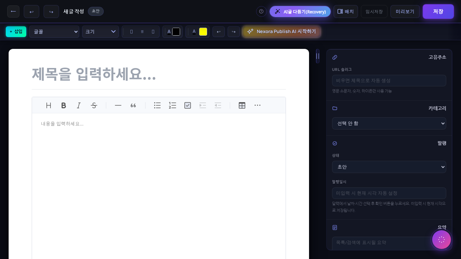Click the 요약 summary text field

point(389,243)
